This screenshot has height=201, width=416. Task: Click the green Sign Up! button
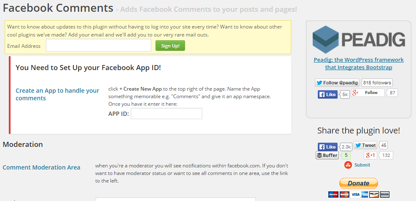170,46
